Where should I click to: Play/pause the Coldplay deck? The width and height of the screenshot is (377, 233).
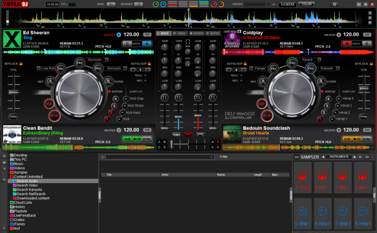pos(267,116)
